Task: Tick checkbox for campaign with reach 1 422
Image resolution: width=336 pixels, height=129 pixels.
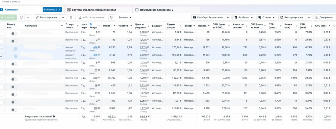Action: (x=2, y=87)
